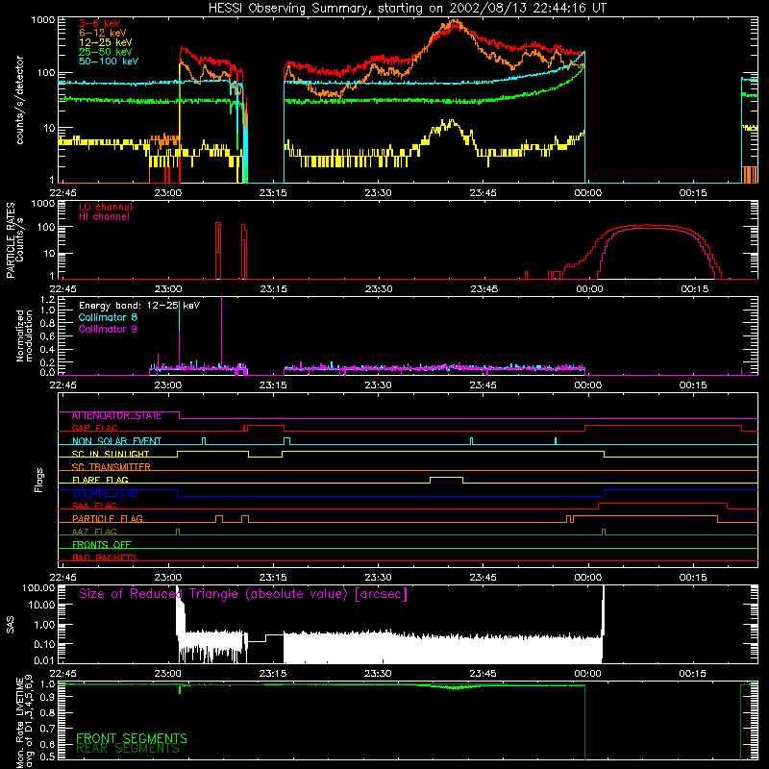
Task: Click the particle LO channel hump peak
Action: tap(647, 226)
